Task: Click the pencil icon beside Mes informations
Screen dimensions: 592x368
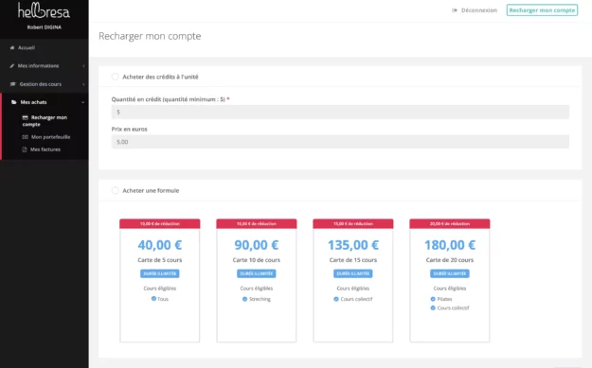Action: tap(12, 65)
